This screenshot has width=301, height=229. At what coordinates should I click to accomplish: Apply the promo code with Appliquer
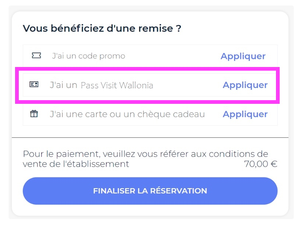click(x=243, y=56)
